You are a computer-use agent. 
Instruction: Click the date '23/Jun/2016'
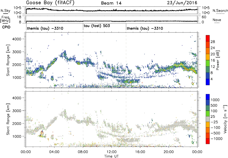point(182,3)
